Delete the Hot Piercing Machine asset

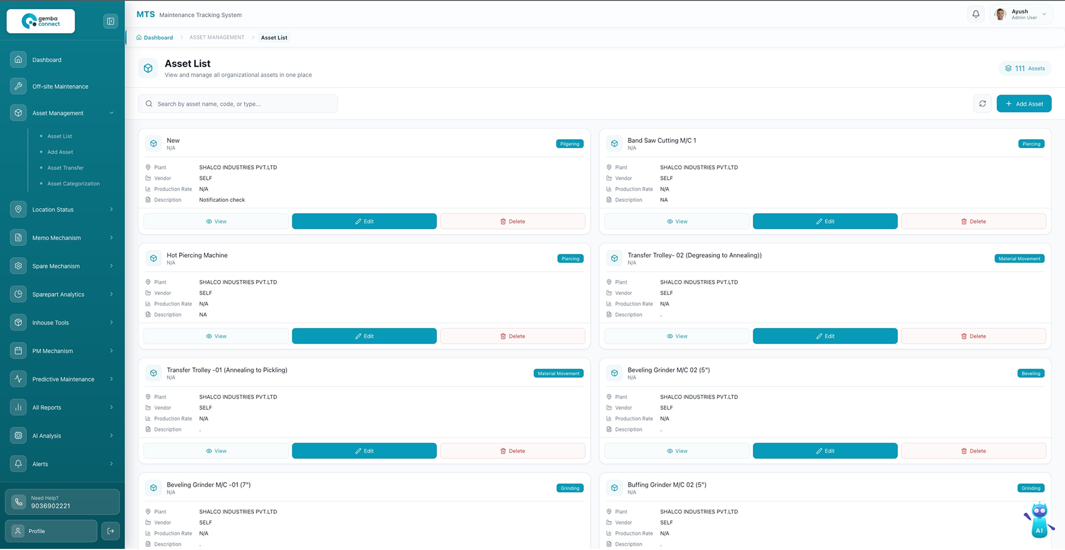(x=513, y=336)
